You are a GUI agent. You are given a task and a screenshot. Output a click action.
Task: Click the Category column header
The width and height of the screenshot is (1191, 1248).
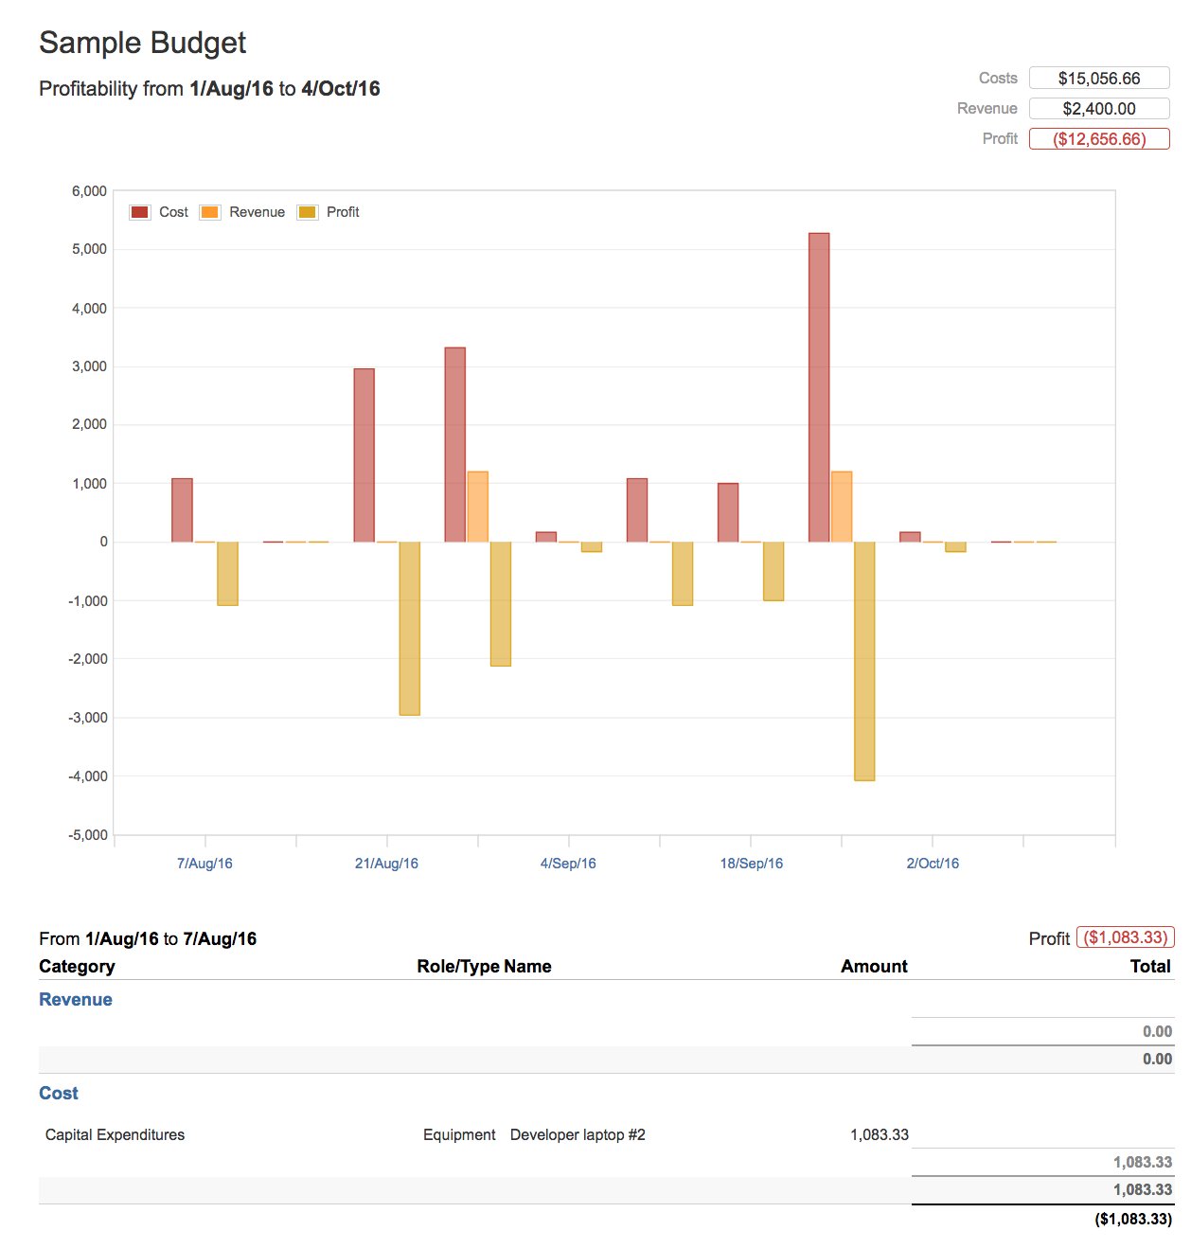[x=77, y=967]
